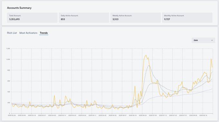Click the 800 y-axis label
219x122 pixels.
tap(9, 70)
